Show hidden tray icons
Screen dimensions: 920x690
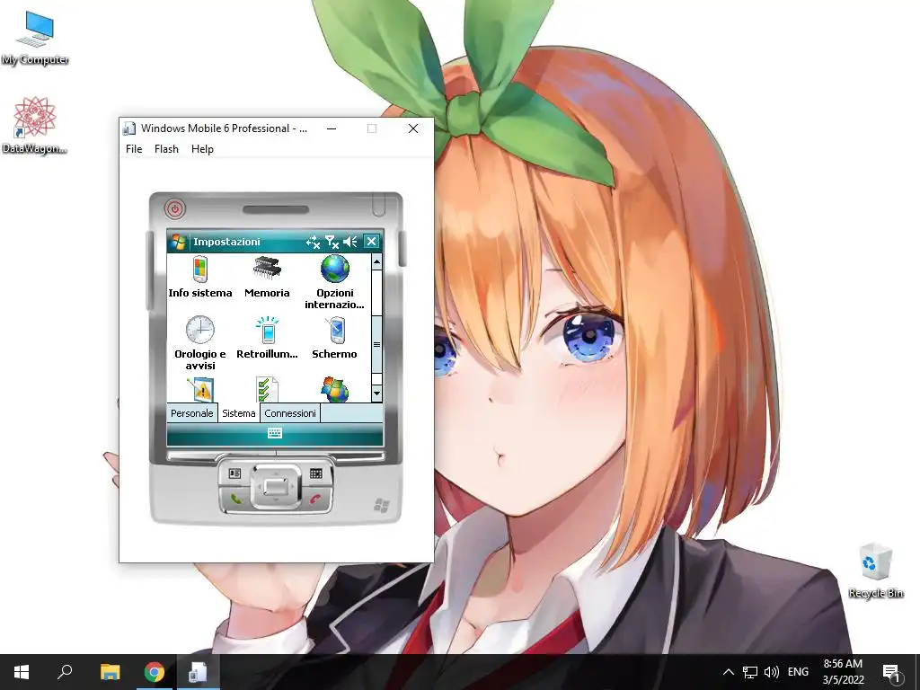click(728, 672)
